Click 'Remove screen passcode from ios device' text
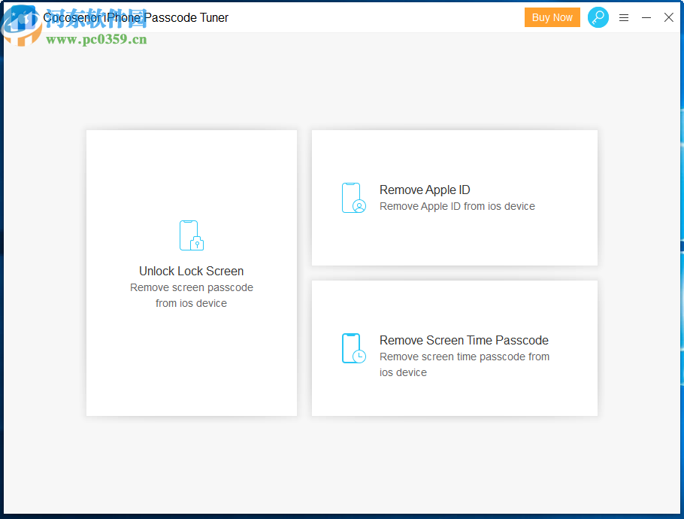684x519 pixels. 192,296
